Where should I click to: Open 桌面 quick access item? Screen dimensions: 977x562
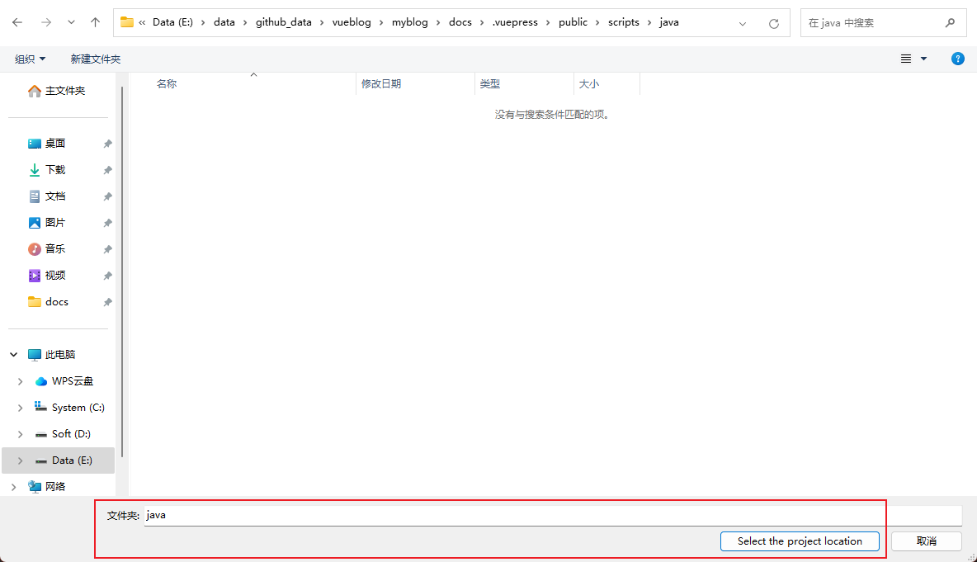(47, 144)
